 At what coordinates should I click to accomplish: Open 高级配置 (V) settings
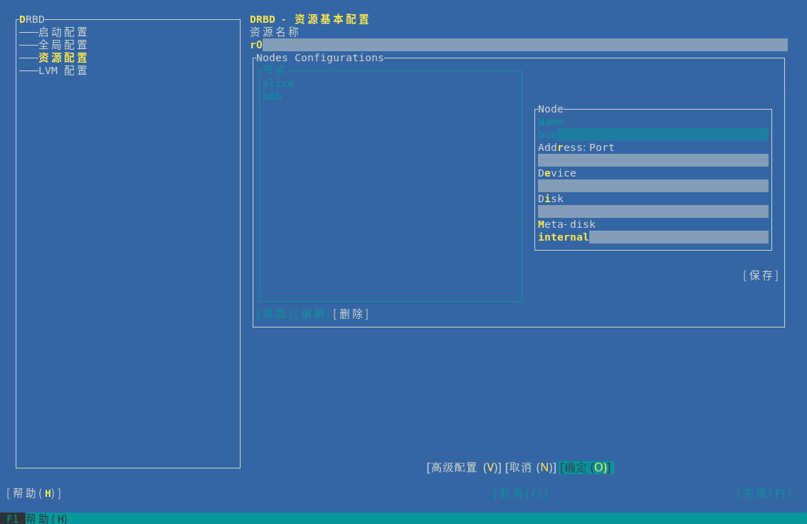[x=464, y=467]
